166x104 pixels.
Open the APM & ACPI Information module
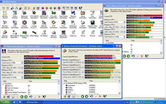click(x=44, y=15)
